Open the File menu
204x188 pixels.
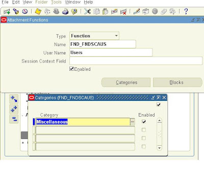(5, 2)
